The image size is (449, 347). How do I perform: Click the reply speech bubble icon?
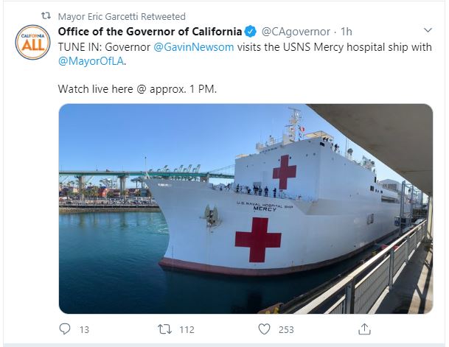(x=65, y=329)
